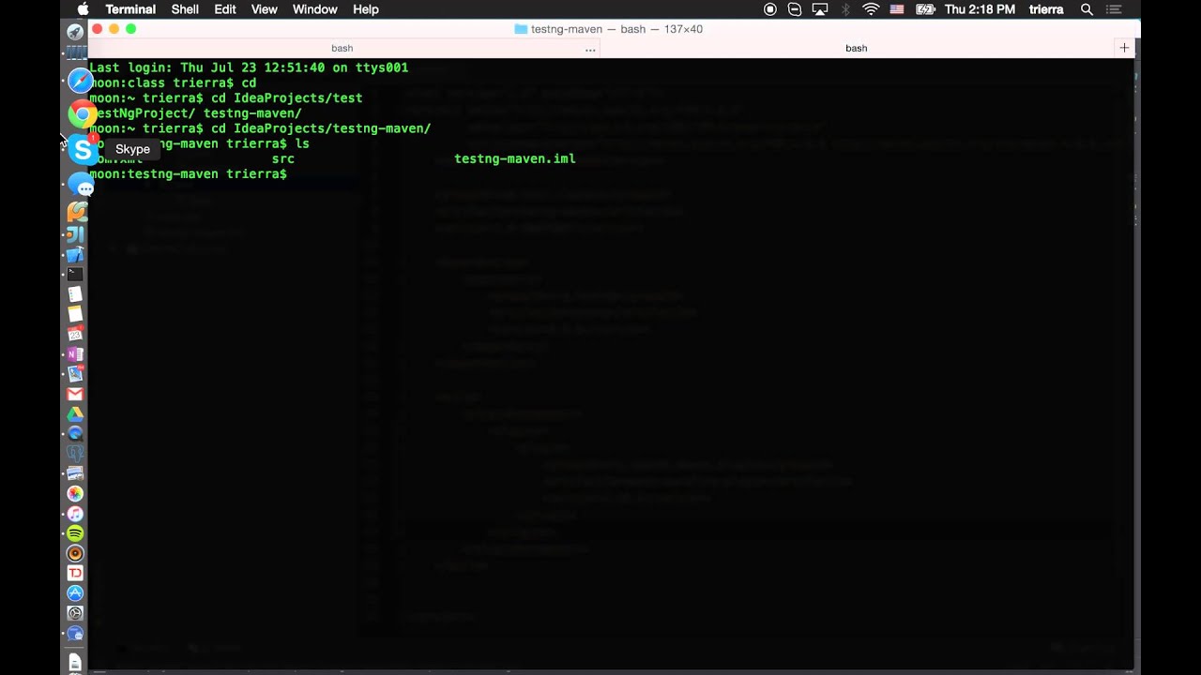This screenshot has height=675, width=1201.
Task: Open the US flag input source menu
Action: click(x=897, y=9)
